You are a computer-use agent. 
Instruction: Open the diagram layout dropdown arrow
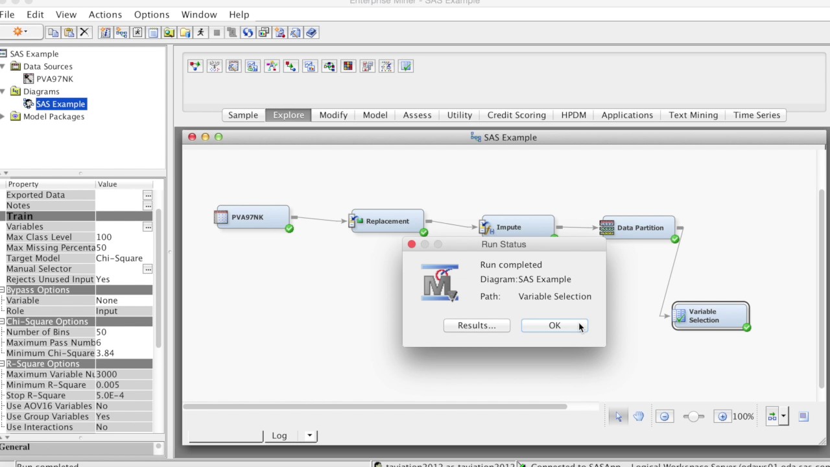tap(783, 416)
